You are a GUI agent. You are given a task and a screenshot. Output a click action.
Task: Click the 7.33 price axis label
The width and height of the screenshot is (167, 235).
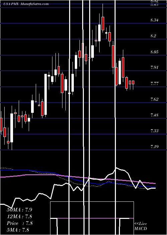tap(155, 131)
